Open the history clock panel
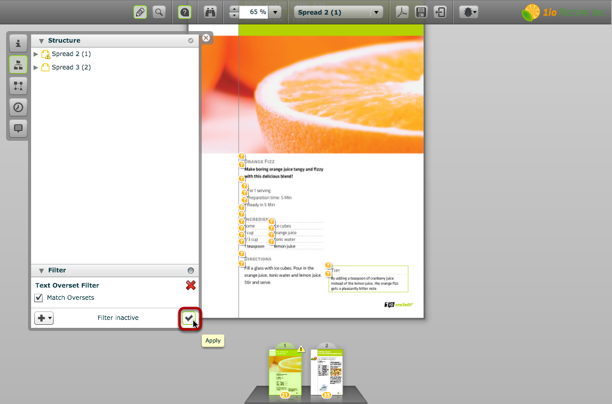Image resolution: width=612 pixels, height=404 pixels. click(x=18, y=107)
